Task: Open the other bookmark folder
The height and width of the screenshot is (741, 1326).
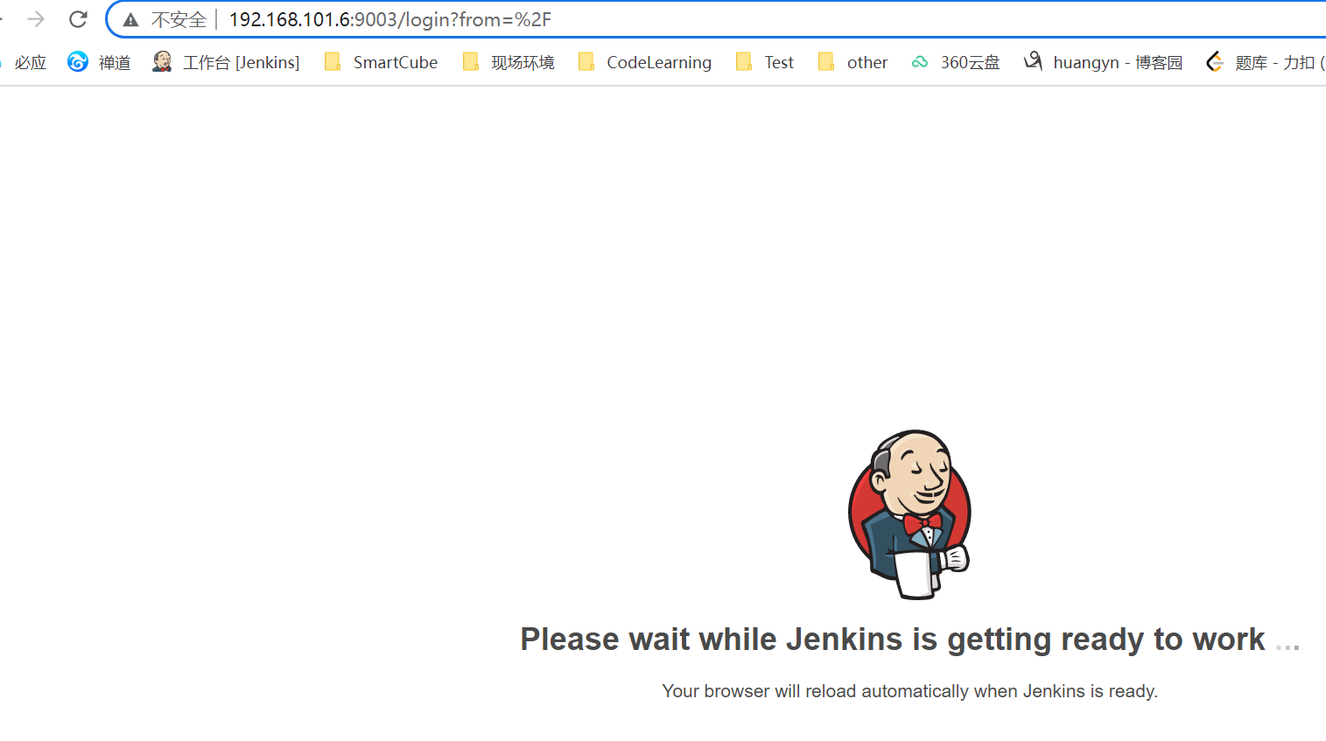Action: click(852, 62)
